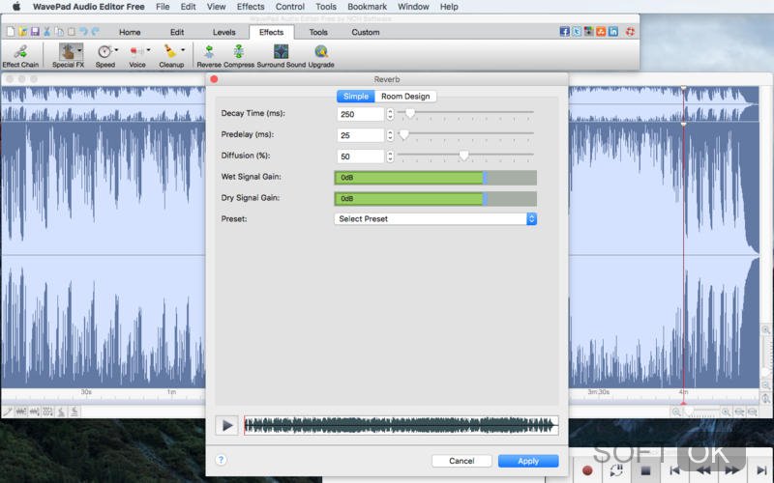This screenshot has width=774, height=483.
Task: Share via the Facebook icon
Action: [565, 32]
